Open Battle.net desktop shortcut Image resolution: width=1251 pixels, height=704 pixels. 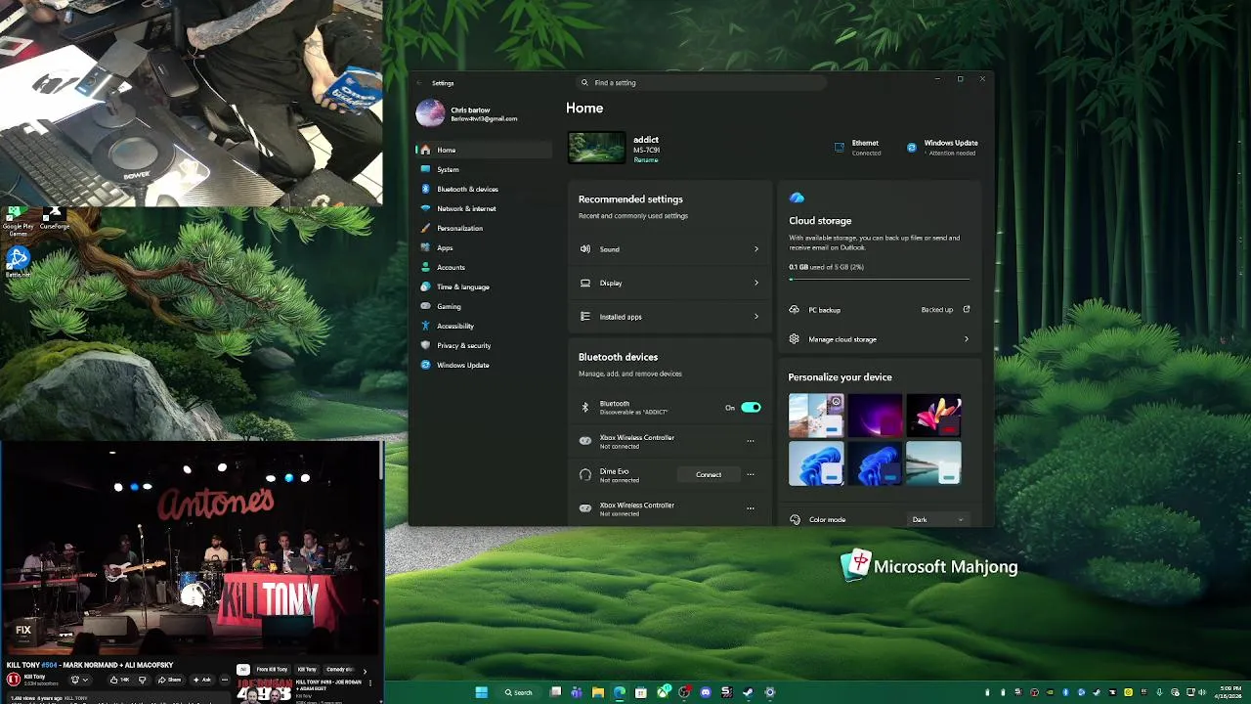(x=18, y=261)
